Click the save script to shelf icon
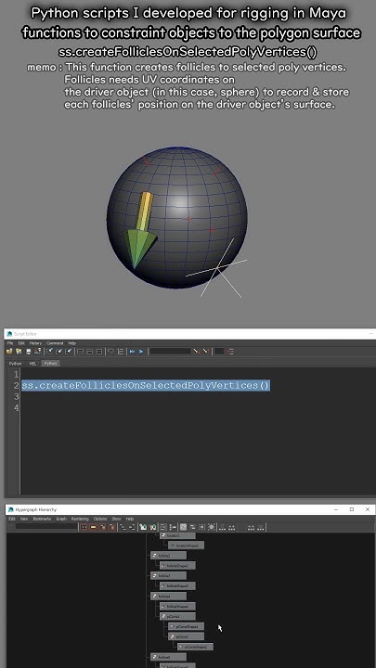 38,352
